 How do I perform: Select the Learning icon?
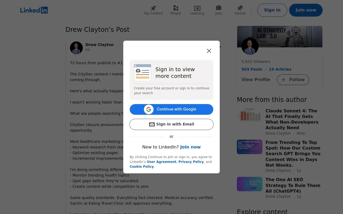click(x=197, y=8)
